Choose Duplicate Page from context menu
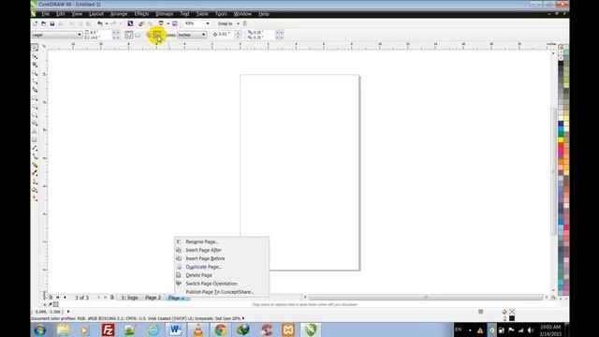 222,267
